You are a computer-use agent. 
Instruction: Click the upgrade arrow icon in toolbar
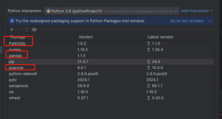[x=27, y=30]
